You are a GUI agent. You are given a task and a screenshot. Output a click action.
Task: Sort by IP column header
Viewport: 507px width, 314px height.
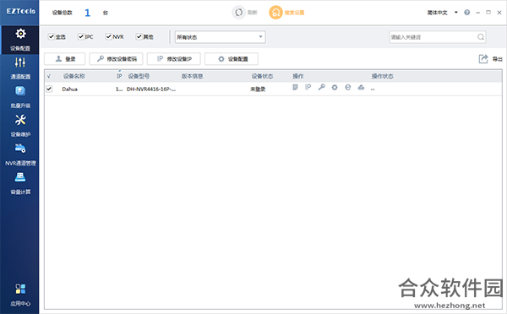click(x=119, y=76)
